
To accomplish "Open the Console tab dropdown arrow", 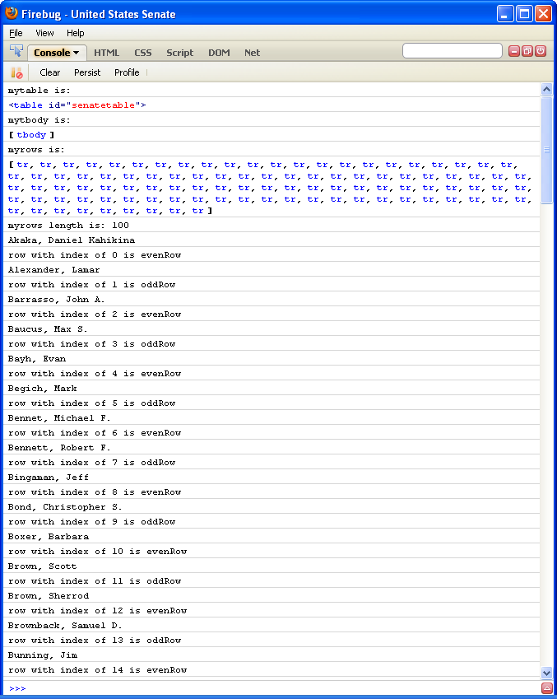I will point(77,53).
